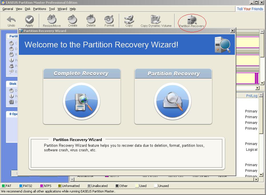Image resolution: width=266 pixels, height=195 pixels.
Task: Click info icon in Disk side panel
Action: click(x=11, y=96)
